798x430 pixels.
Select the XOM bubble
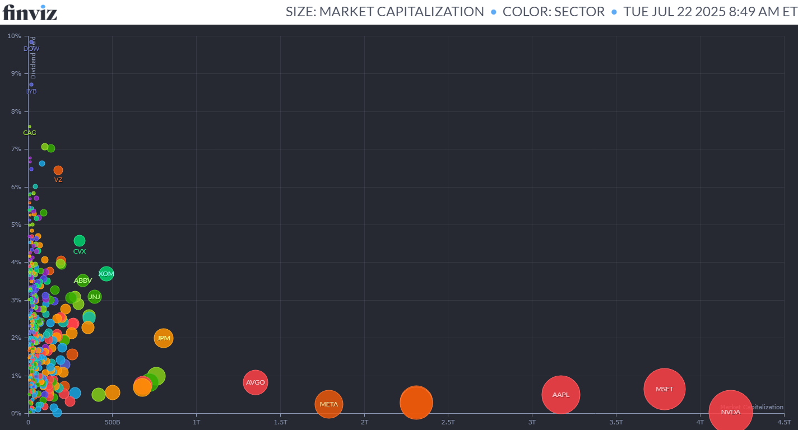tap(106, 274)
